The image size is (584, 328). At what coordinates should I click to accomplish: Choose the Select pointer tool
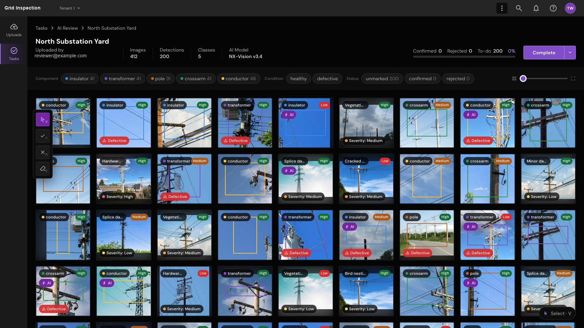(x=43, y=119)
